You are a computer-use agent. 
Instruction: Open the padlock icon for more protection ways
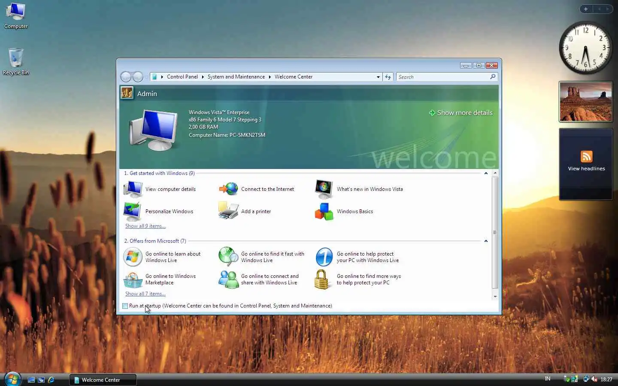coord(321,280)
